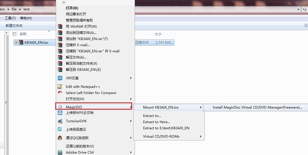Sort by the 名称 column header

(x=23, y=34)
